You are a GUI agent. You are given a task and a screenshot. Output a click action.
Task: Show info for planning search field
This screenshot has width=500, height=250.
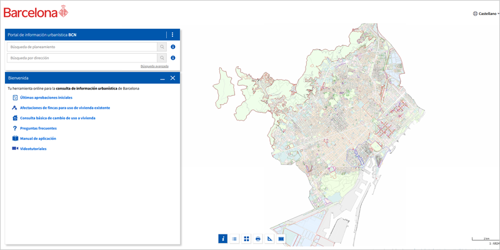pyautogui.click(x=173, y=47)
